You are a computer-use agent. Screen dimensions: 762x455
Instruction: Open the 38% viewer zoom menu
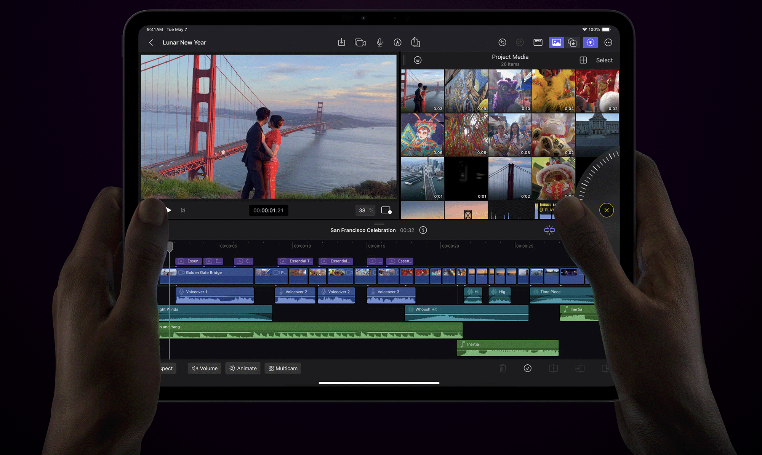366,210
